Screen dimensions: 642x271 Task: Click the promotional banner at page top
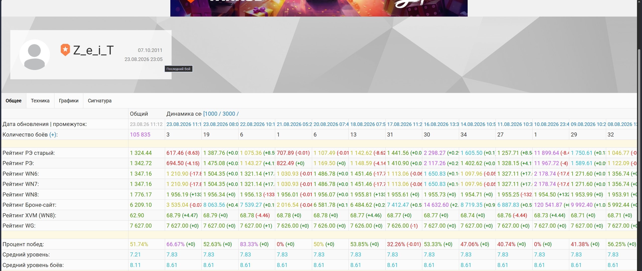click(319, 8)
